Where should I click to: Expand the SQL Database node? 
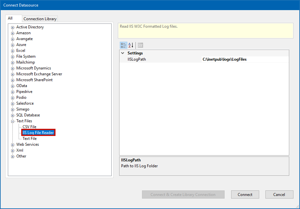13,115
